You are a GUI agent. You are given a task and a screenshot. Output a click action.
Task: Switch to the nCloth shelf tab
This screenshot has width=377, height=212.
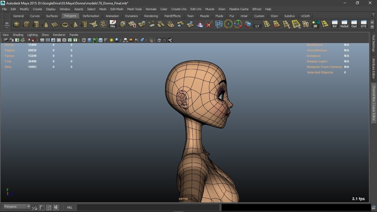click(305, 16)
